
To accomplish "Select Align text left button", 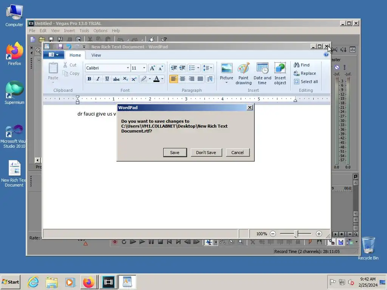I will (x=173, y=79).
